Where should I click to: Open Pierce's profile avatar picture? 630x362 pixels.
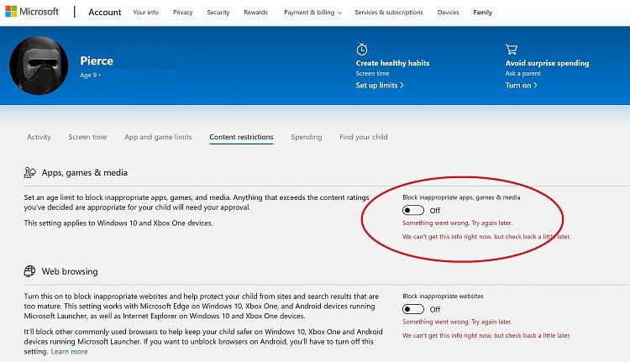[x=39, y=66]
